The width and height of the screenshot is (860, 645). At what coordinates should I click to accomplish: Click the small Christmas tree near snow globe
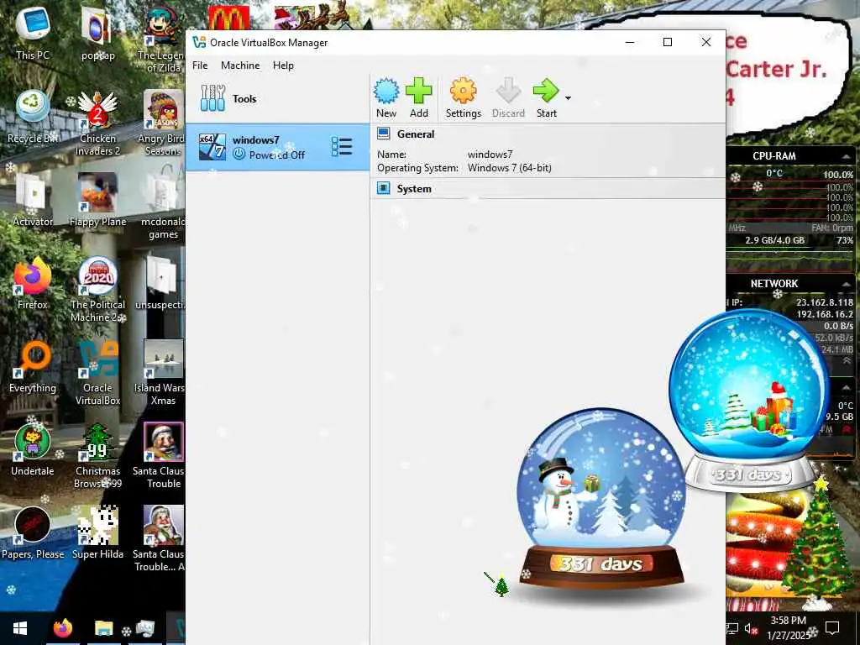tap(501, 585)
